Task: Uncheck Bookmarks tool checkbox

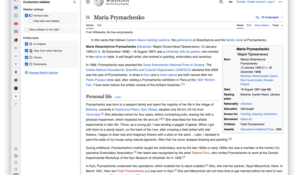Action: pos(27,64)
